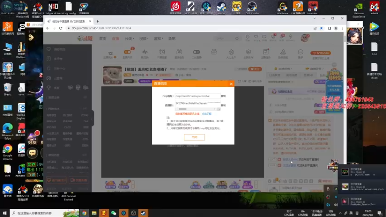The height and width of the screenshot is (217, 386).
Task: Open the shield PK icon
Action: [248, 52]
